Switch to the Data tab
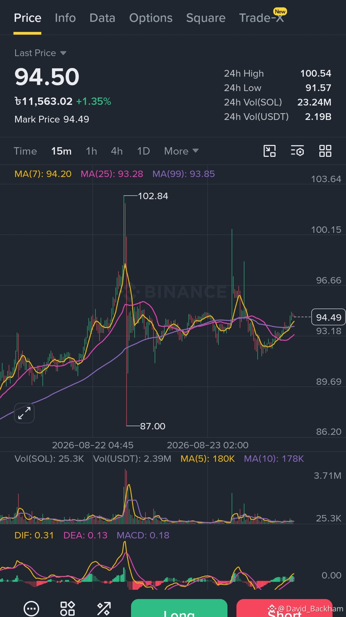This screenshot has width=346, height=617. (x=103, y=18)
